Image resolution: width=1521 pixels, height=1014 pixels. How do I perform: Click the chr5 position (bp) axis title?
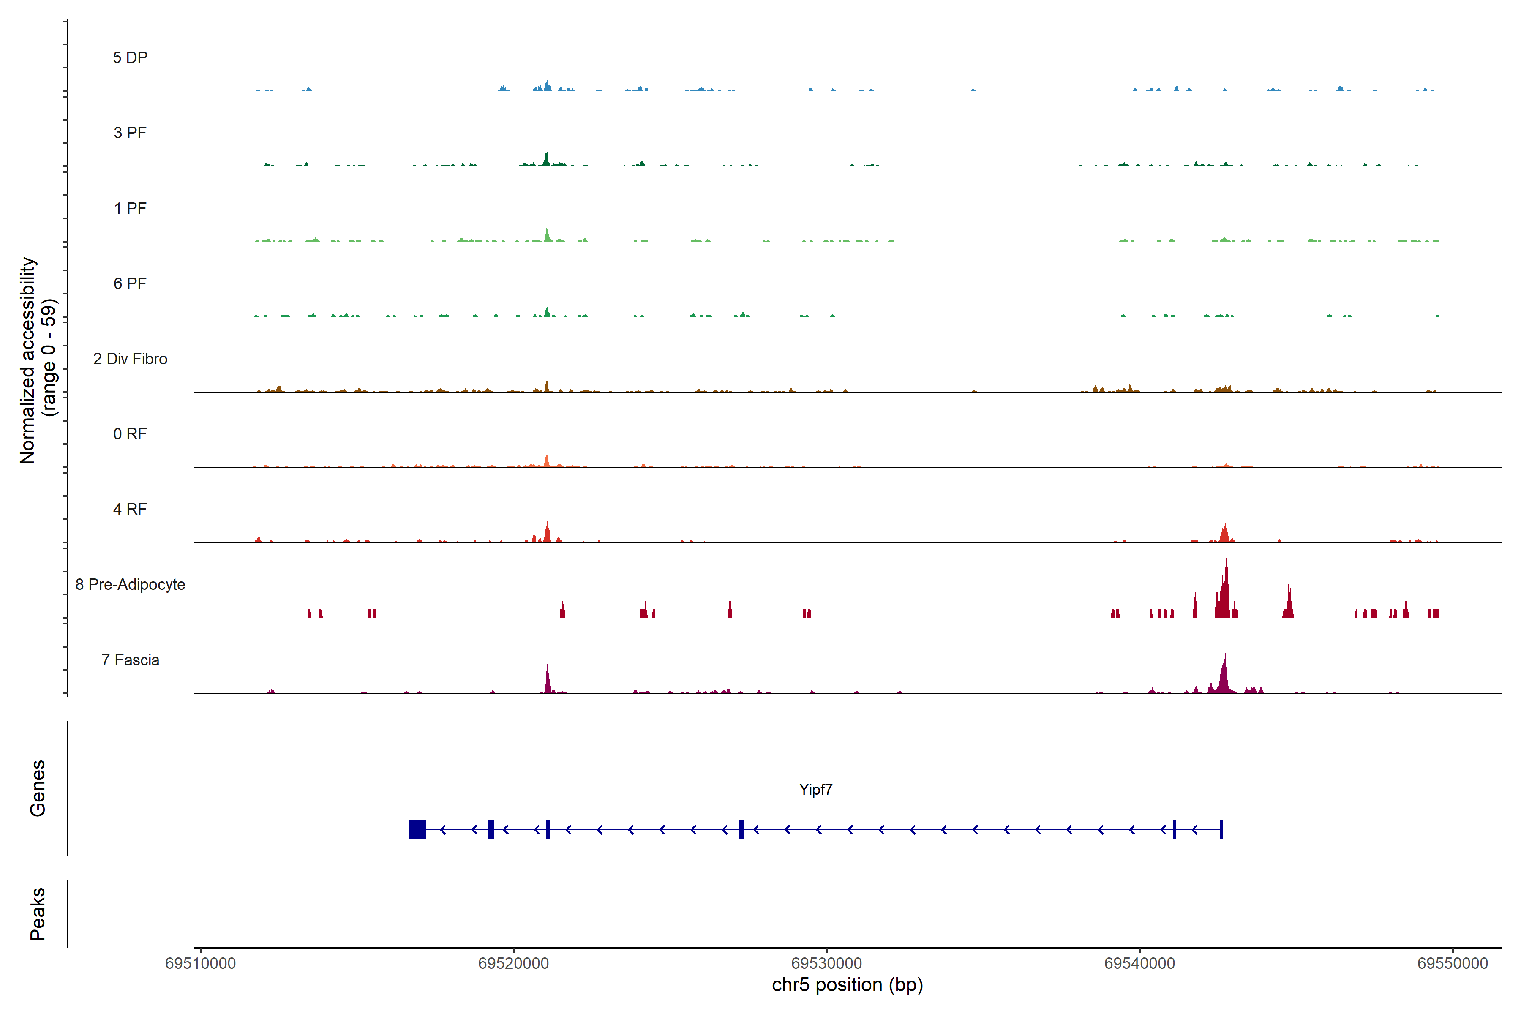coord(847,985)
